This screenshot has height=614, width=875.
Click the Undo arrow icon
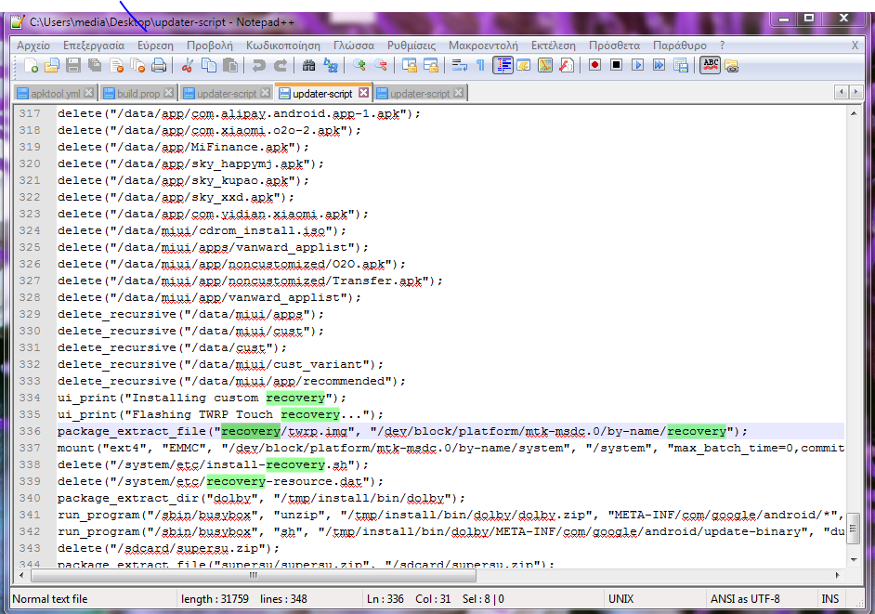257,65
